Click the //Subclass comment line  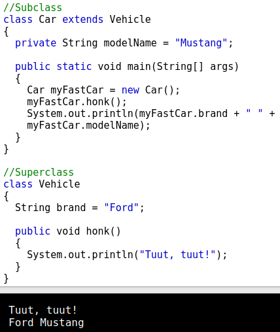[33, 8]
